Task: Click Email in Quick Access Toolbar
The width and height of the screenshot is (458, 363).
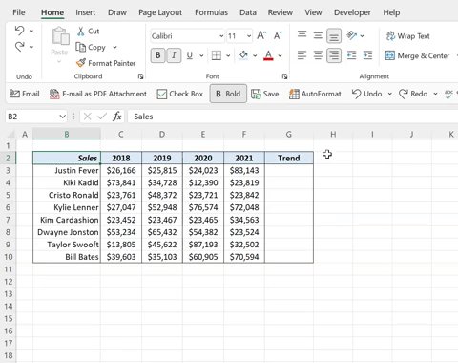Action: [x=25, y=94]
